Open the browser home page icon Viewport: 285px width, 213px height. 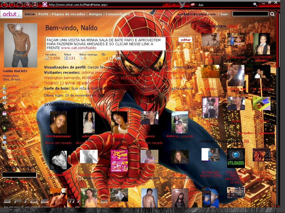[x=35, y=4]
